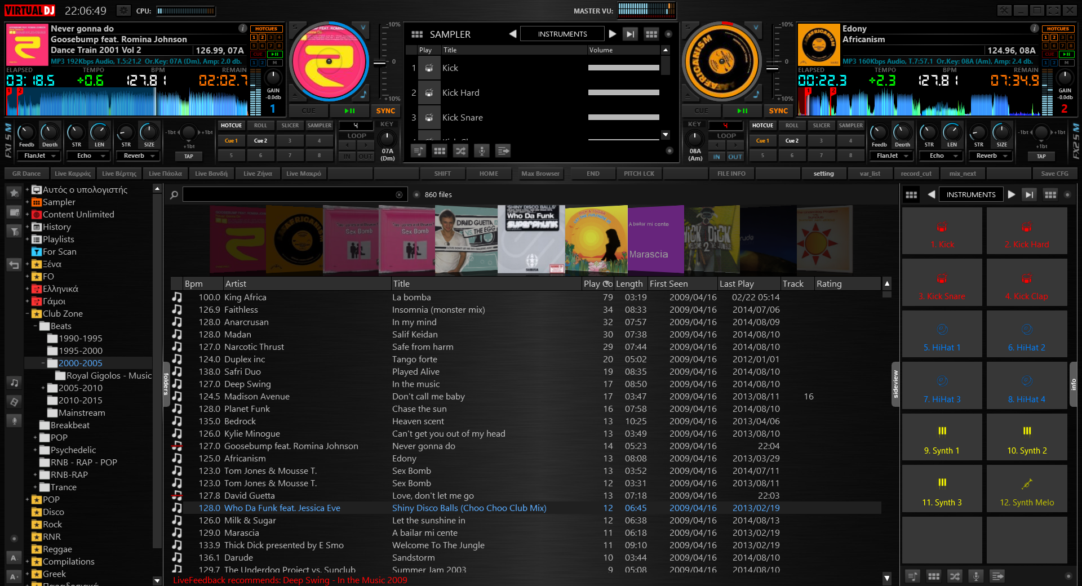Toggle play/pause on the right deck
1082x586 pixels.
coord(743,111)
